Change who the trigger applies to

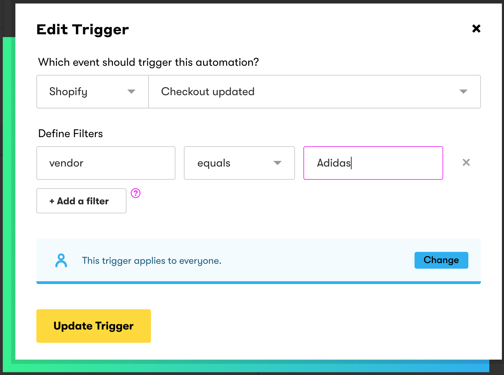click(441, 260)
